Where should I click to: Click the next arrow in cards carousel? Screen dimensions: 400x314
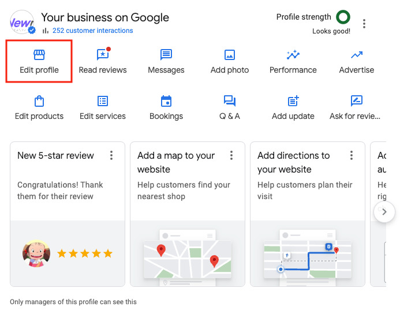[x=384, y=212]
